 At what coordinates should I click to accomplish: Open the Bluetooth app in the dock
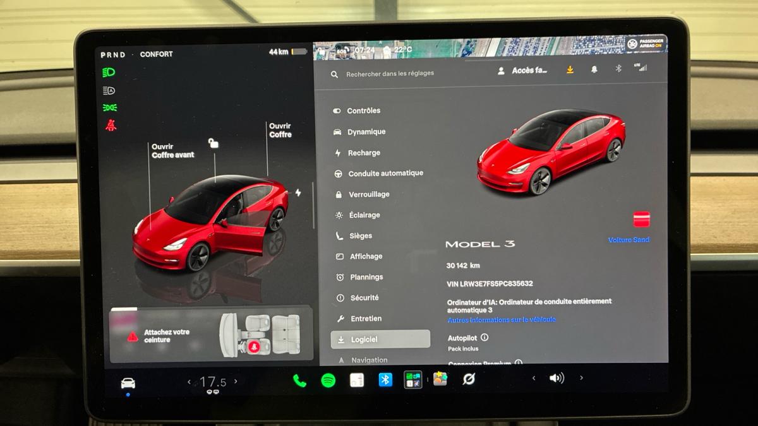385,380
